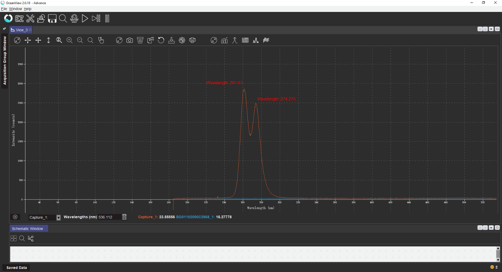Viewport: 502px width, 272px height.
Task: Click the single-step acquisition icon
Action: [96, 18]
